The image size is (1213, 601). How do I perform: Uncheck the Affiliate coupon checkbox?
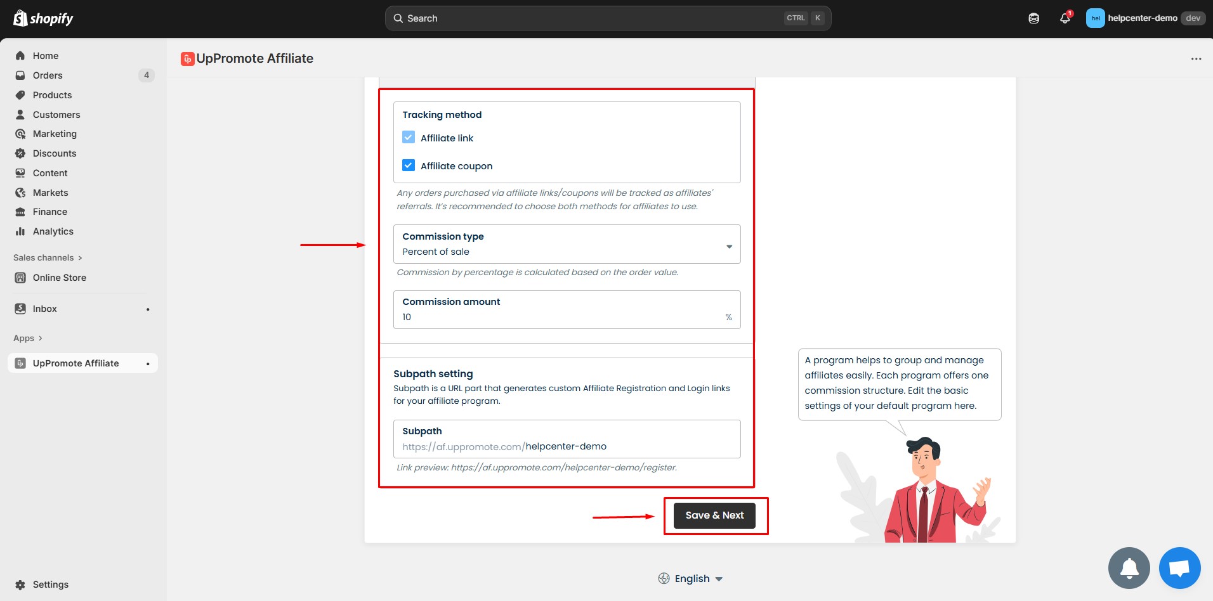pyautogui.click(x=409, y=165)
